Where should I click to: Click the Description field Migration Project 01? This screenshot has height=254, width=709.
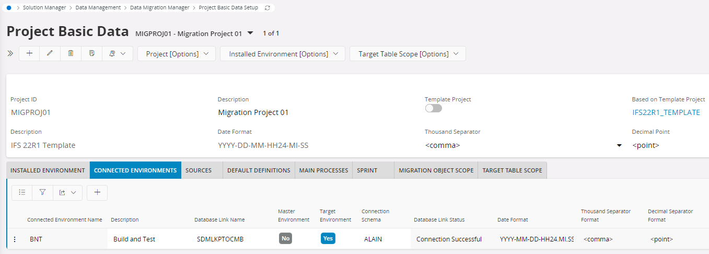pyautogui.click(x=253, y=112)
